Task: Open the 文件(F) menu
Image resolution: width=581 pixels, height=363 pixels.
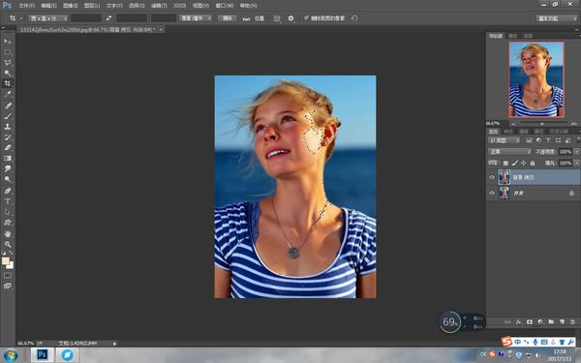Action: click(26, 6)
